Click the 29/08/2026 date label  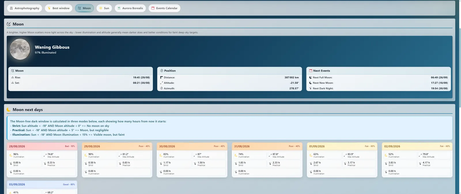click(x=92, y=146)
